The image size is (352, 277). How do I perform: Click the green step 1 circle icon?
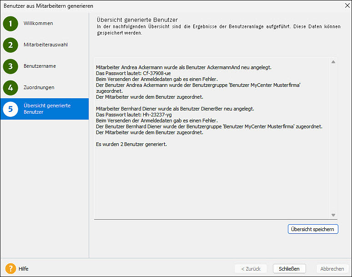[10, 24]
